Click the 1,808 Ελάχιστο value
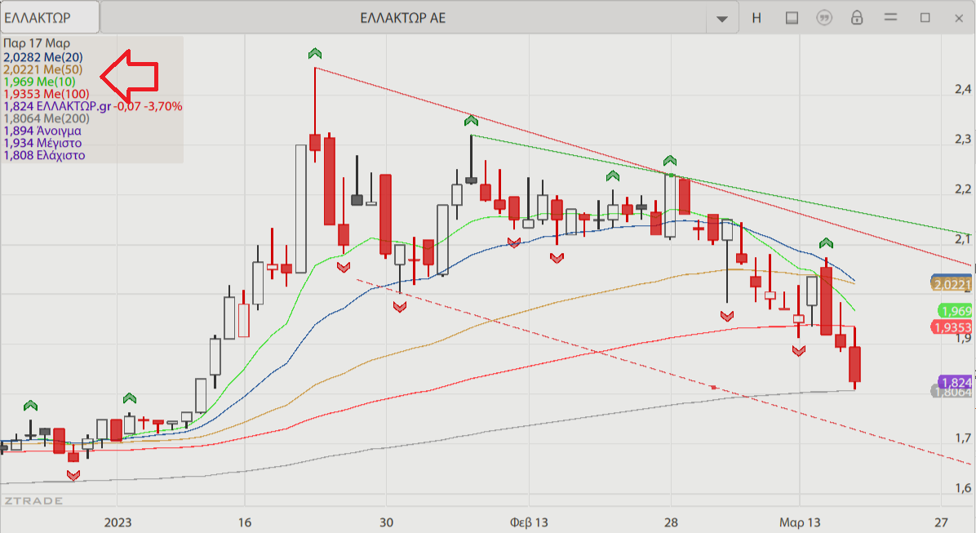 point(44,156)
